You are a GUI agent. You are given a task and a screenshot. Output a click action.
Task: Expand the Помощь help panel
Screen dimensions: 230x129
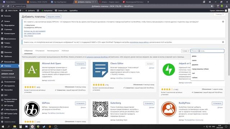pos(220,14)
